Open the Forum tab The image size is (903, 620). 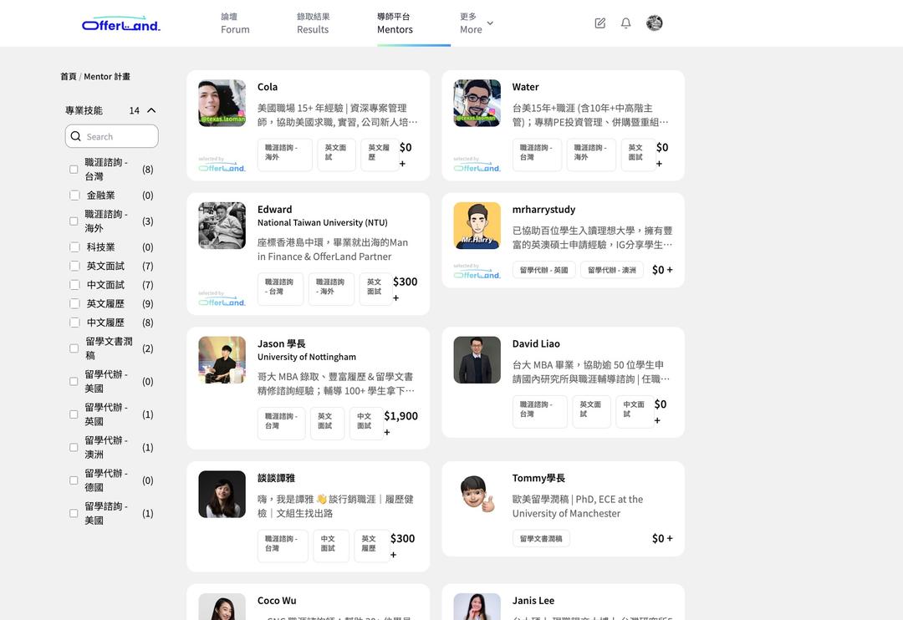[x=235, y=23]
